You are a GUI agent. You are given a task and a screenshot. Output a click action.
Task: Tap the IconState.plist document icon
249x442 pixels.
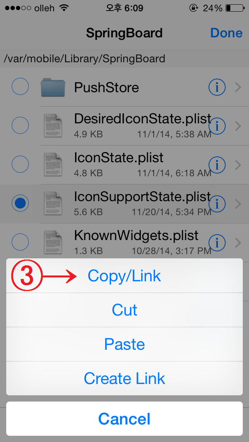[53, 165]
